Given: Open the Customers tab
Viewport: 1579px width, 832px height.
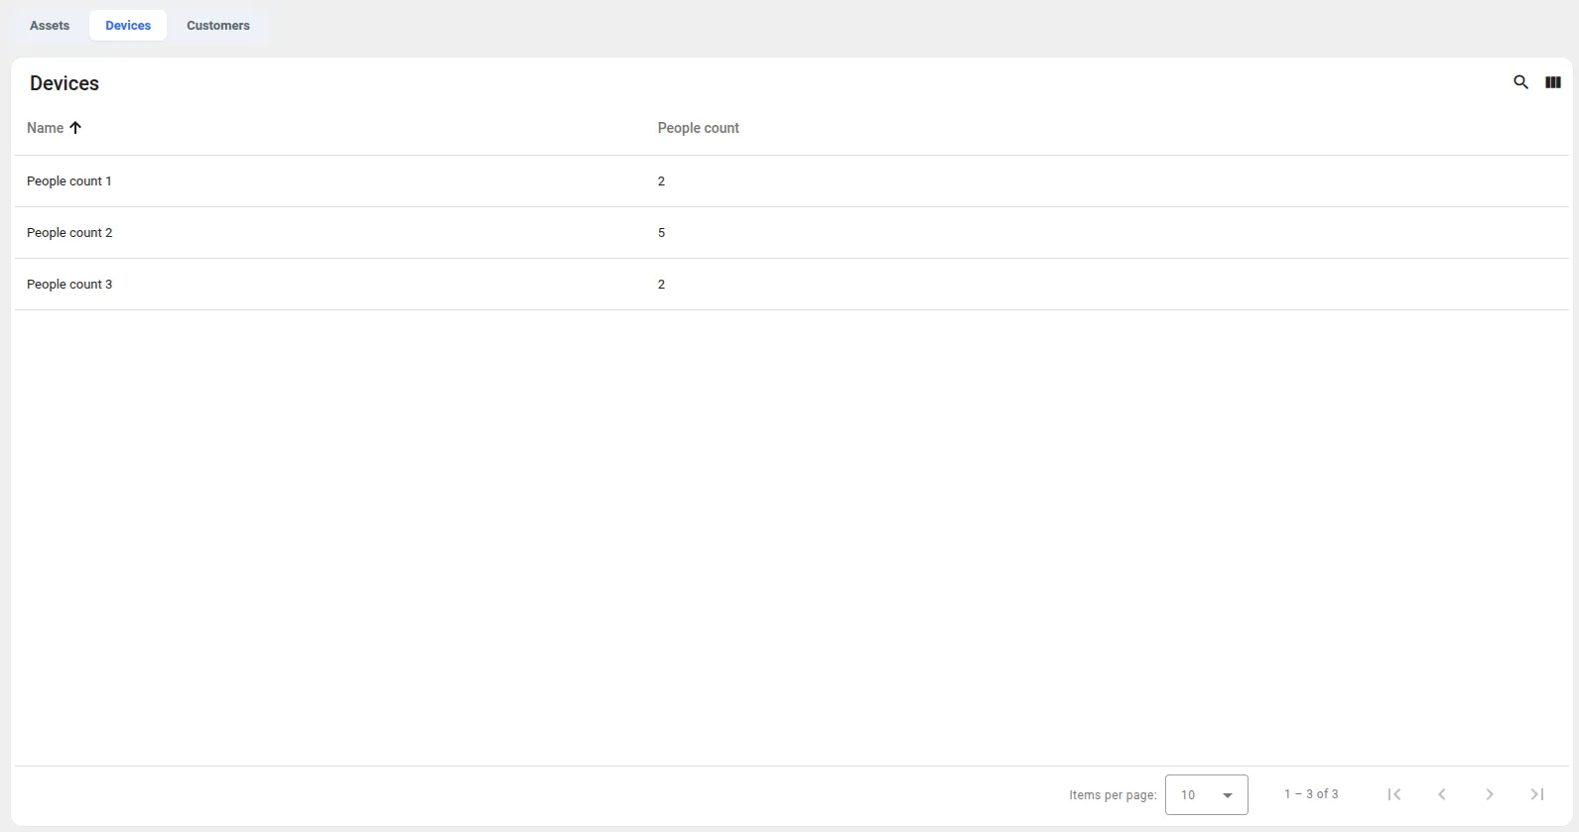Looking at the screenshot, I should tap(218, 26).
